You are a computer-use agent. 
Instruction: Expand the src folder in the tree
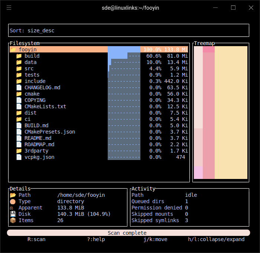[x=29, y=68]
